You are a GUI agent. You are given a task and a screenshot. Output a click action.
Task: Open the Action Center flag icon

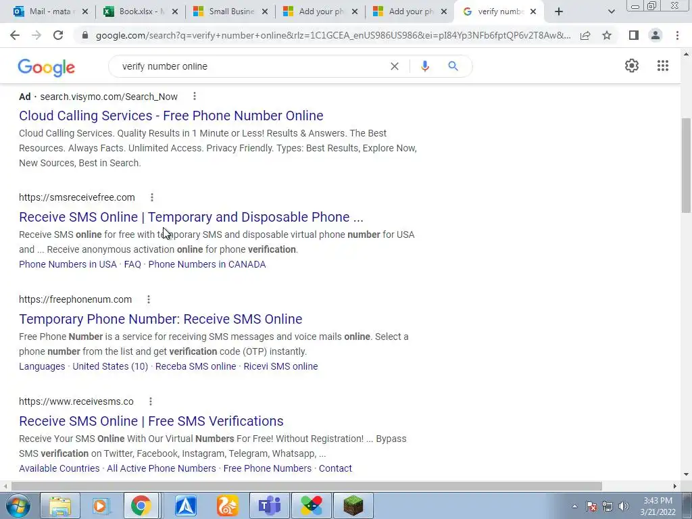591,506
